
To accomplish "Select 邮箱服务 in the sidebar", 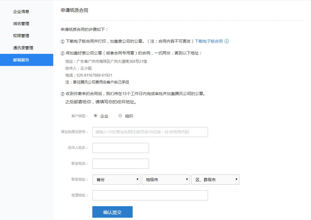I will pyautogui.click(x=21, y=60).
